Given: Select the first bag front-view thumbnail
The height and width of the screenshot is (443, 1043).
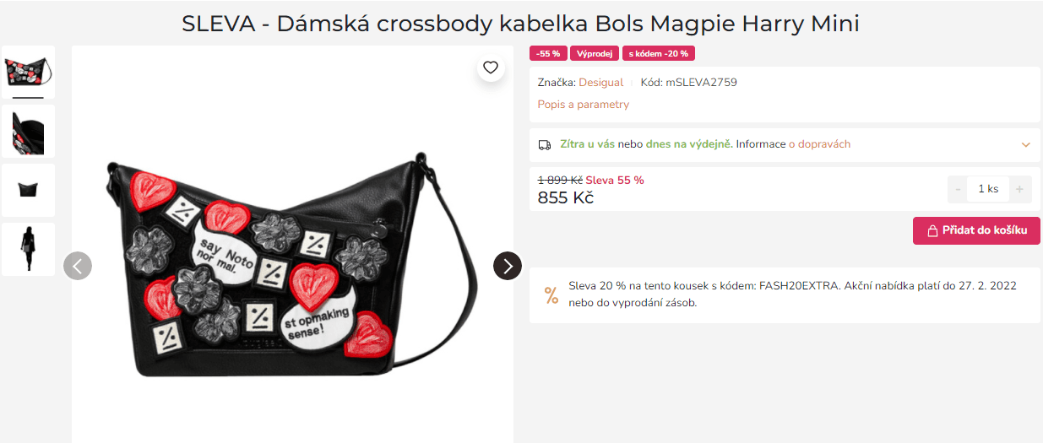Looking at the screenshot, I should click(x=28, y=72).
